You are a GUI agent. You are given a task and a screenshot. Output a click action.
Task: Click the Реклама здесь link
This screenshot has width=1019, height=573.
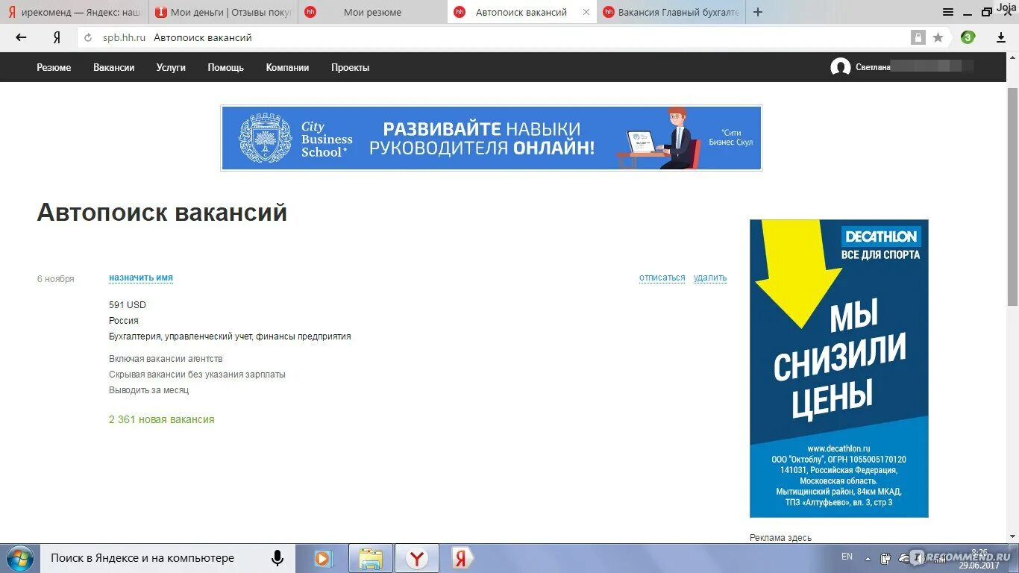click(x=780, y=538)
